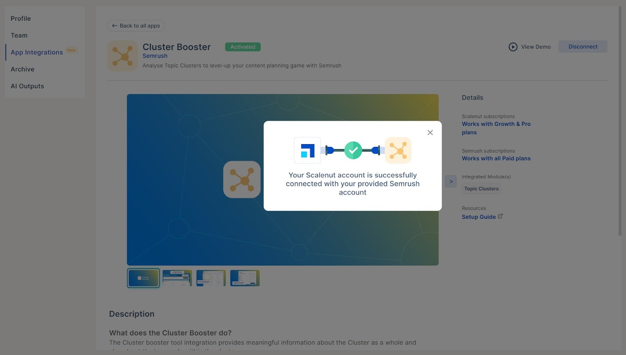The image size is (626, 355).
Task: Close the successful connection popup
Action: pyautogui.click(x=430, y=133)
